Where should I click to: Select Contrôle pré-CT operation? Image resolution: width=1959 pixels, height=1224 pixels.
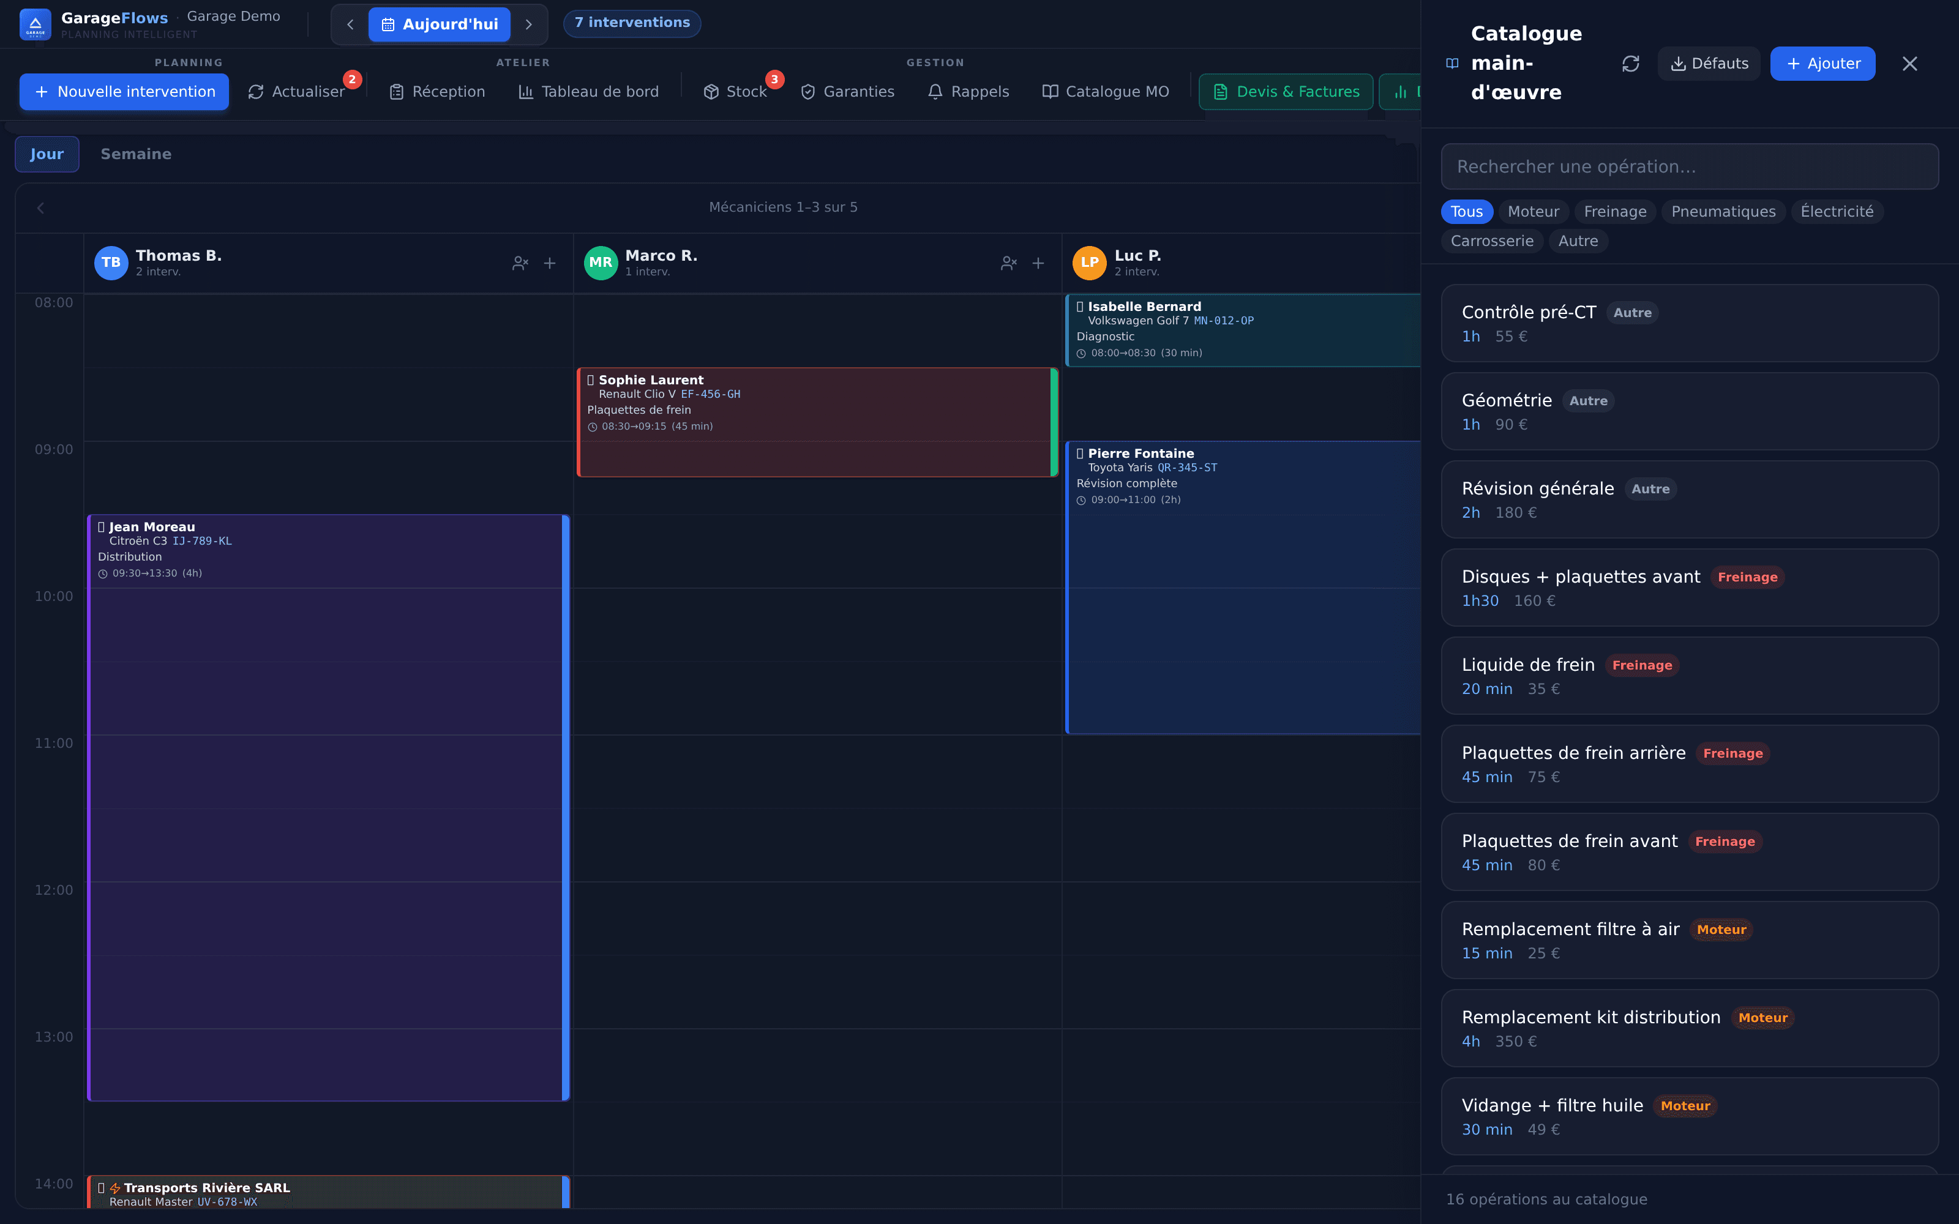[x=1690, y=323]
